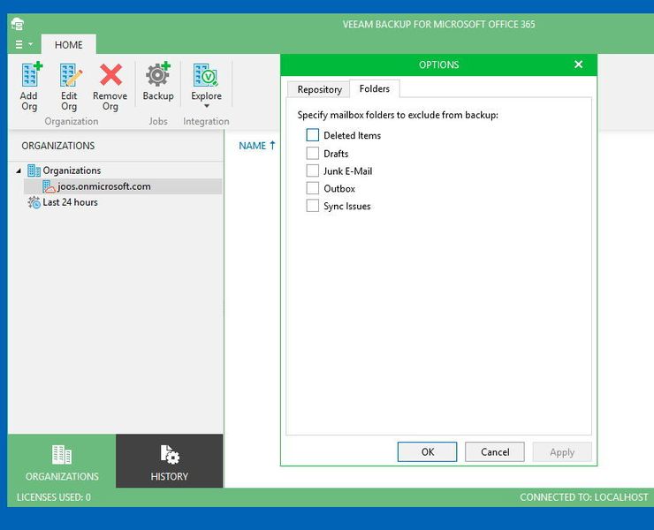Check the Outbox checkbox
The width and height of the screenshot is (654, 530).
312,188
